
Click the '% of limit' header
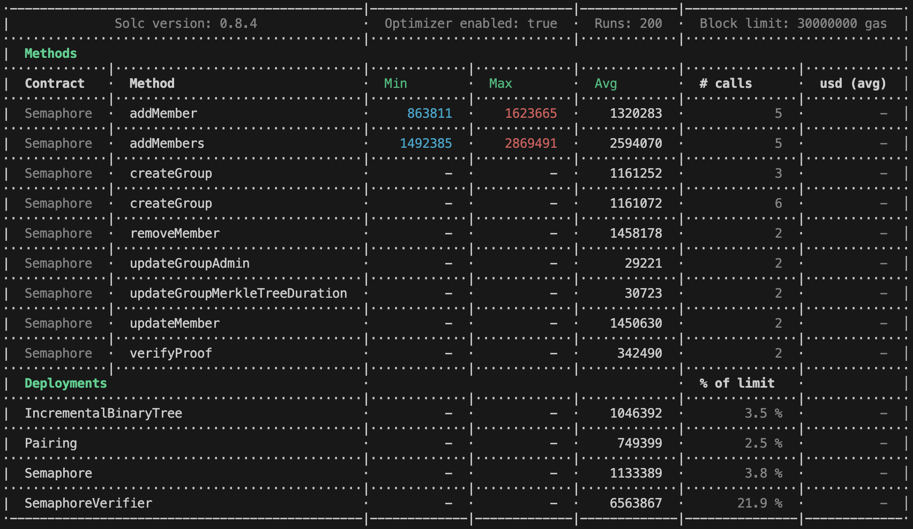pos(737,383)
